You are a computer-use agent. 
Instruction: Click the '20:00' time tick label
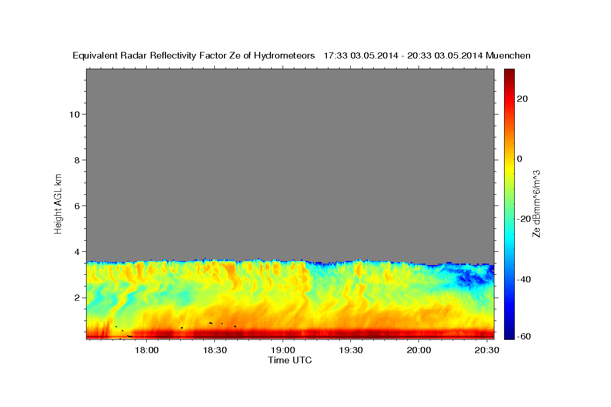click(419, 351)
